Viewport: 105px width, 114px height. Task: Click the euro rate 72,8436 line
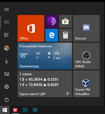(39, 85)
